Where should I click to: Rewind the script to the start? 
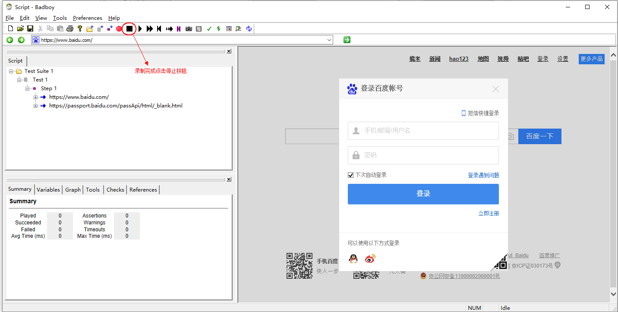(159, 28)
